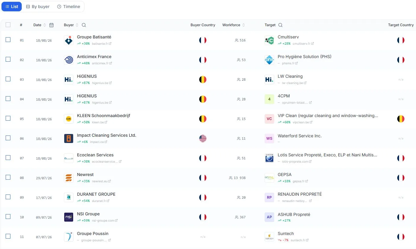The image size is (416, 249).
Task: Select the checkbox for row 01 Groupe Batisanté
Action: (x=8, y=40)
